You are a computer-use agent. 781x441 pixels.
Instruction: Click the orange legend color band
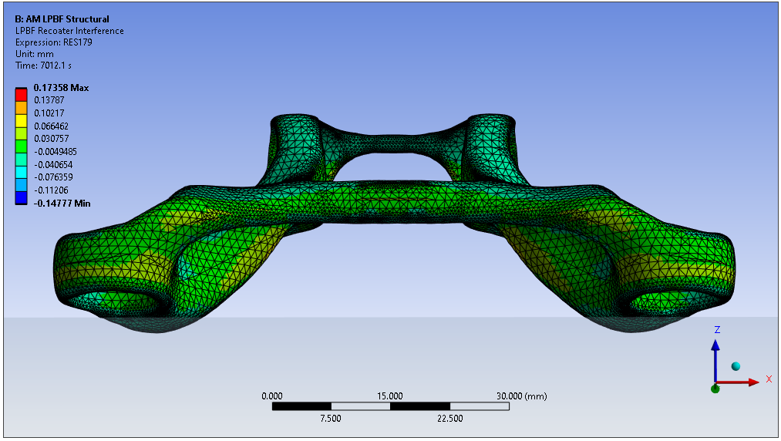(x=21, y=107)
